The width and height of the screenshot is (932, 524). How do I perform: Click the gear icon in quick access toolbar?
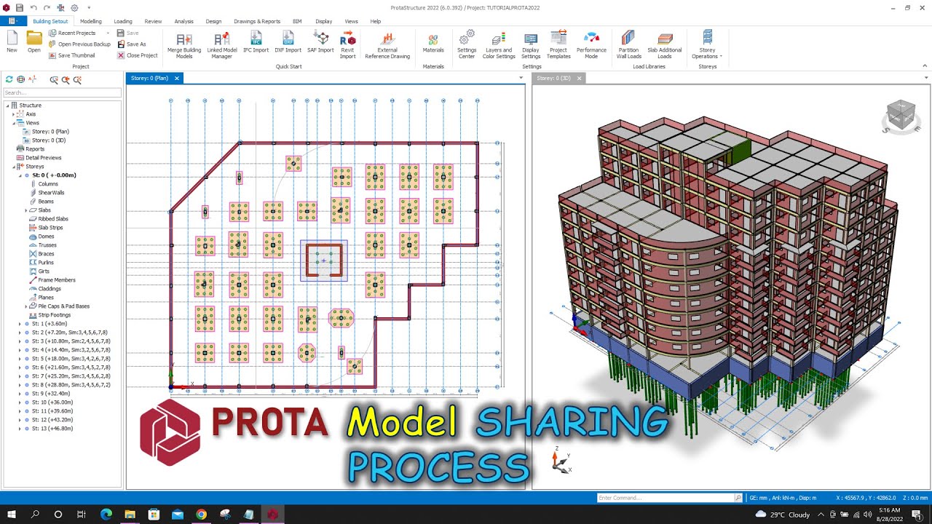(74, 7)
